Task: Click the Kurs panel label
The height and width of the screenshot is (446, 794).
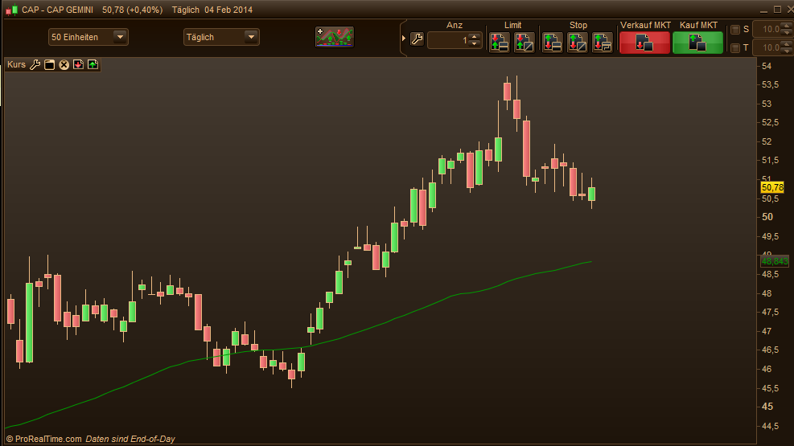Action: point(16,65)
